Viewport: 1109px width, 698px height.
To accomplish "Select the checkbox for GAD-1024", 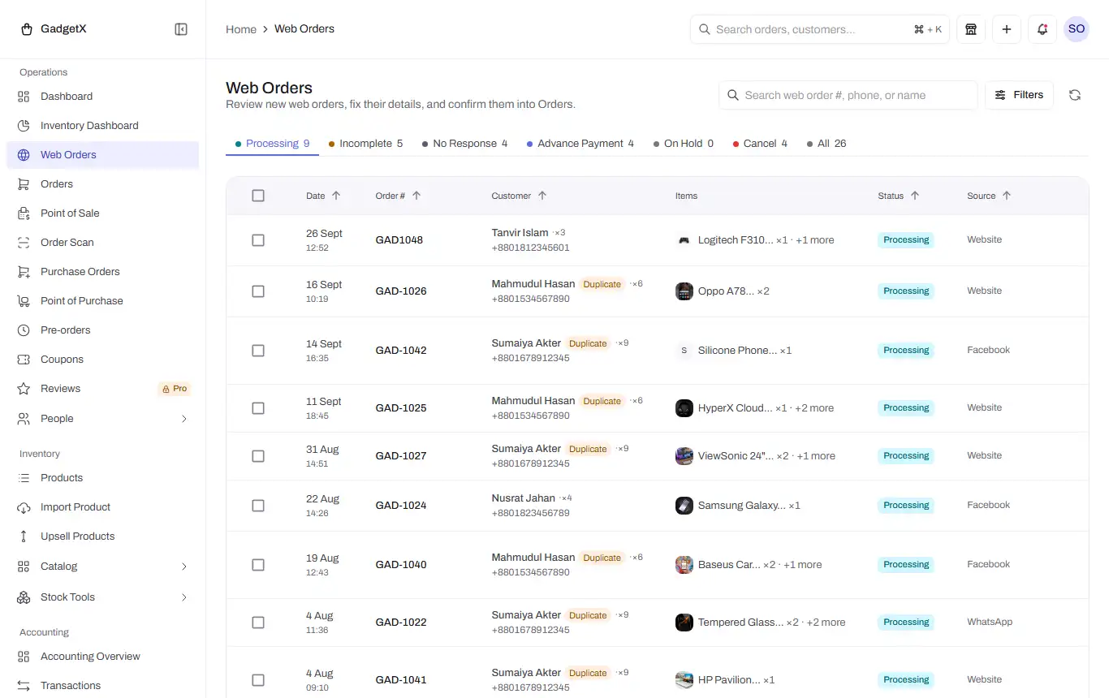I will [x=258, y=506].
